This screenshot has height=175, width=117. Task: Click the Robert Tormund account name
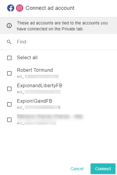pyautogui.click(x=35, y=70)
